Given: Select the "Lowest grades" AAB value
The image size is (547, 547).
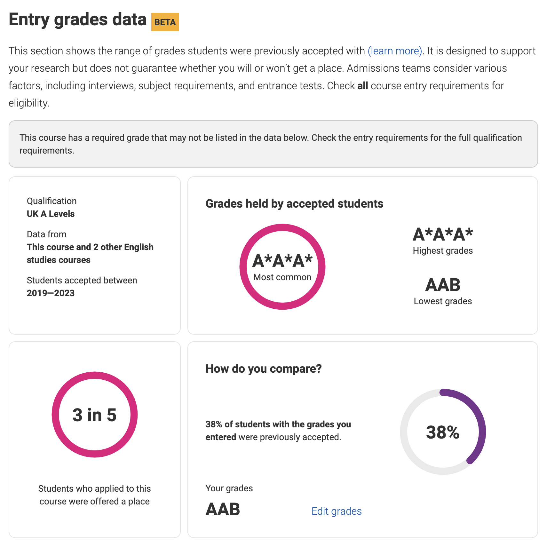Looking at the screenshot, I should coord(443,285).
